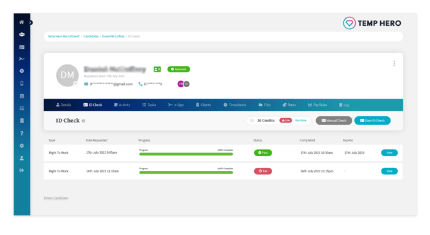
Task: Open the clock timesheets icon in sidebar
Action: (x=22, y=70)
